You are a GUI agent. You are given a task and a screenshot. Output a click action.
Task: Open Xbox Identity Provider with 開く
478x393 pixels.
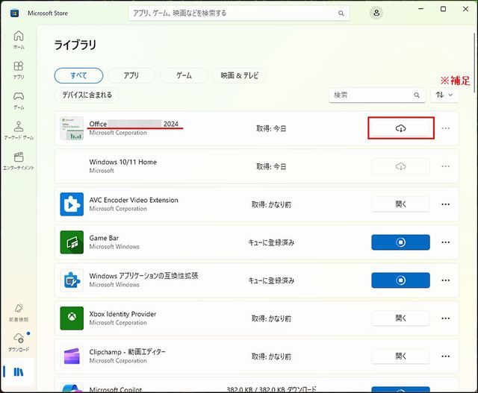pos(400,318)
